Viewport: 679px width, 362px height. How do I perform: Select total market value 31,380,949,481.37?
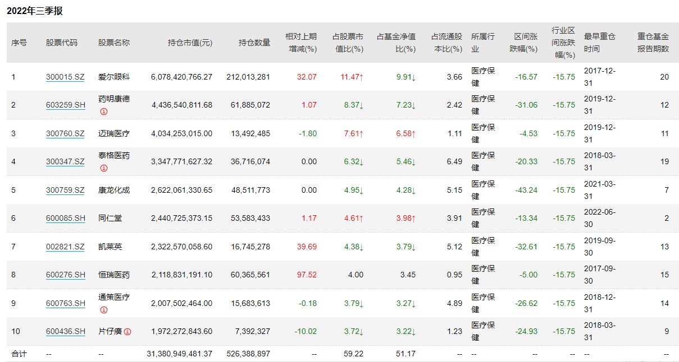tap(180, 354)
